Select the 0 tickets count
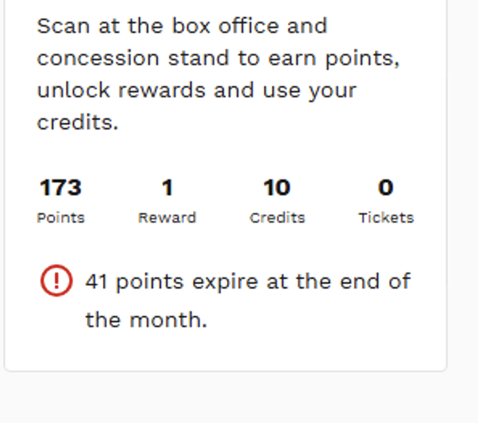This screenshot has height=423, width=478. (386, 187)
